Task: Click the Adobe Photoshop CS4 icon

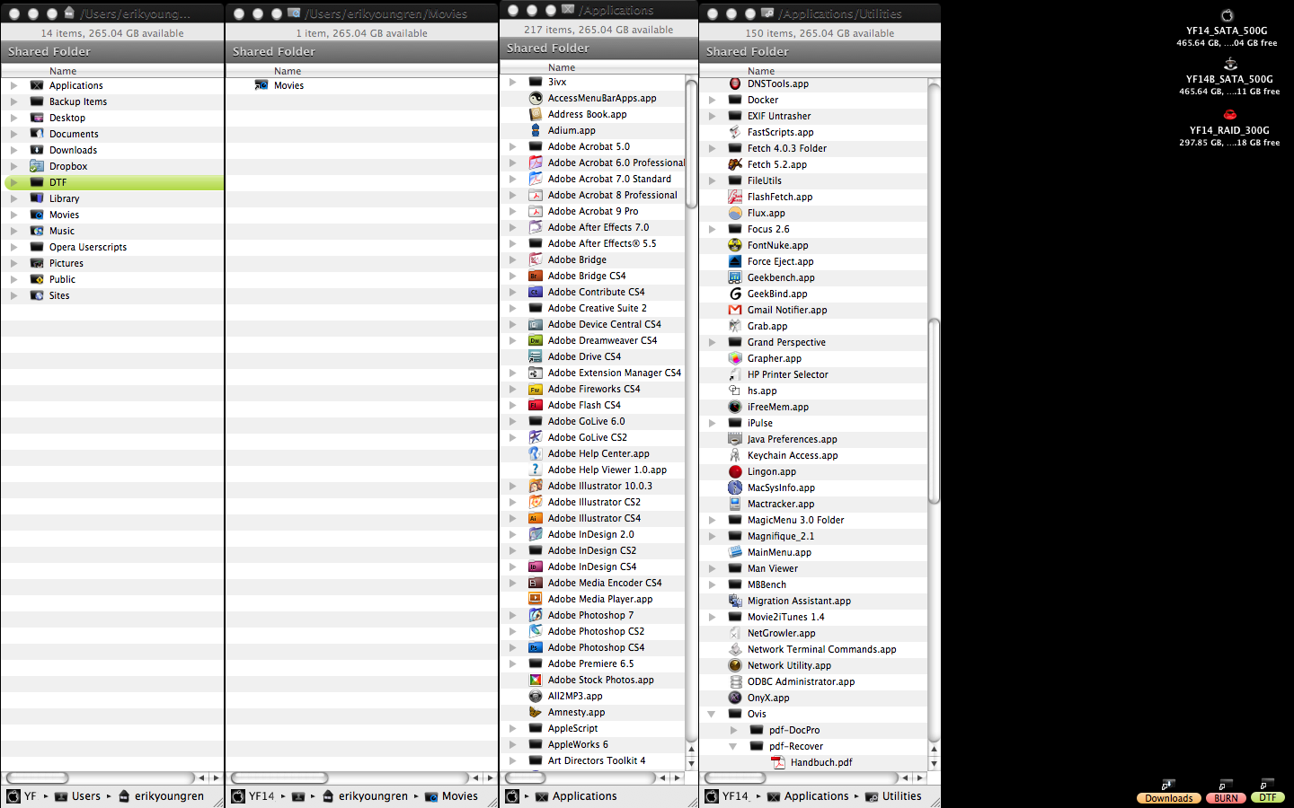Action: [536, 647]
